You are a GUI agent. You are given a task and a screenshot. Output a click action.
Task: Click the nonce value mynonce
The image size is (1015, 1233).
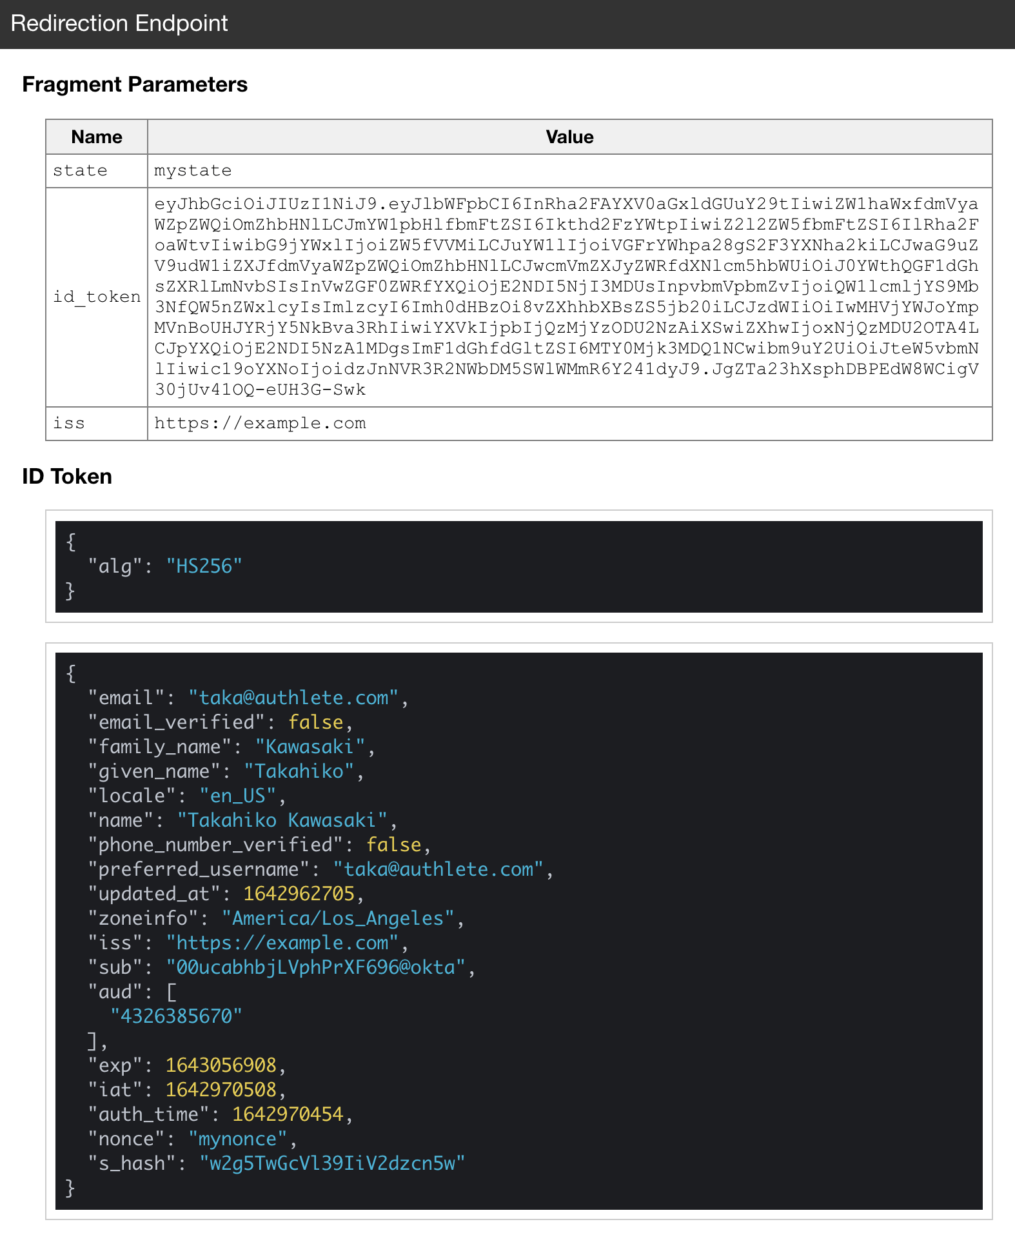(238, 1139)
